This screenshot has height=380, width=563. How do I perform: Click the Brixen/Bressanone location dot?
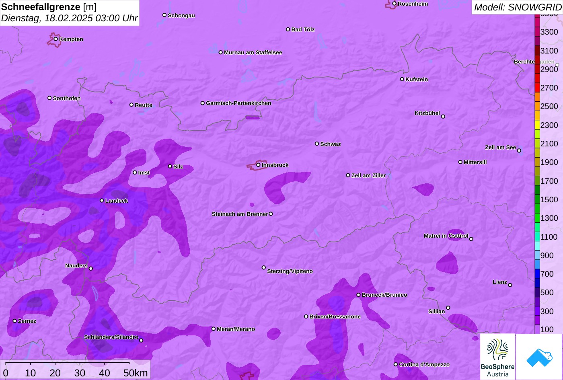(x=306, y=316)
